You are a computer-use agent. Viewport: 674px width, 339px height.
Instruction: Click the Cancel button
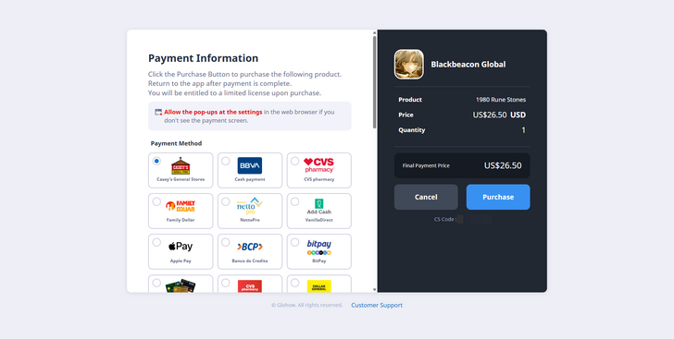pos(426,197)
